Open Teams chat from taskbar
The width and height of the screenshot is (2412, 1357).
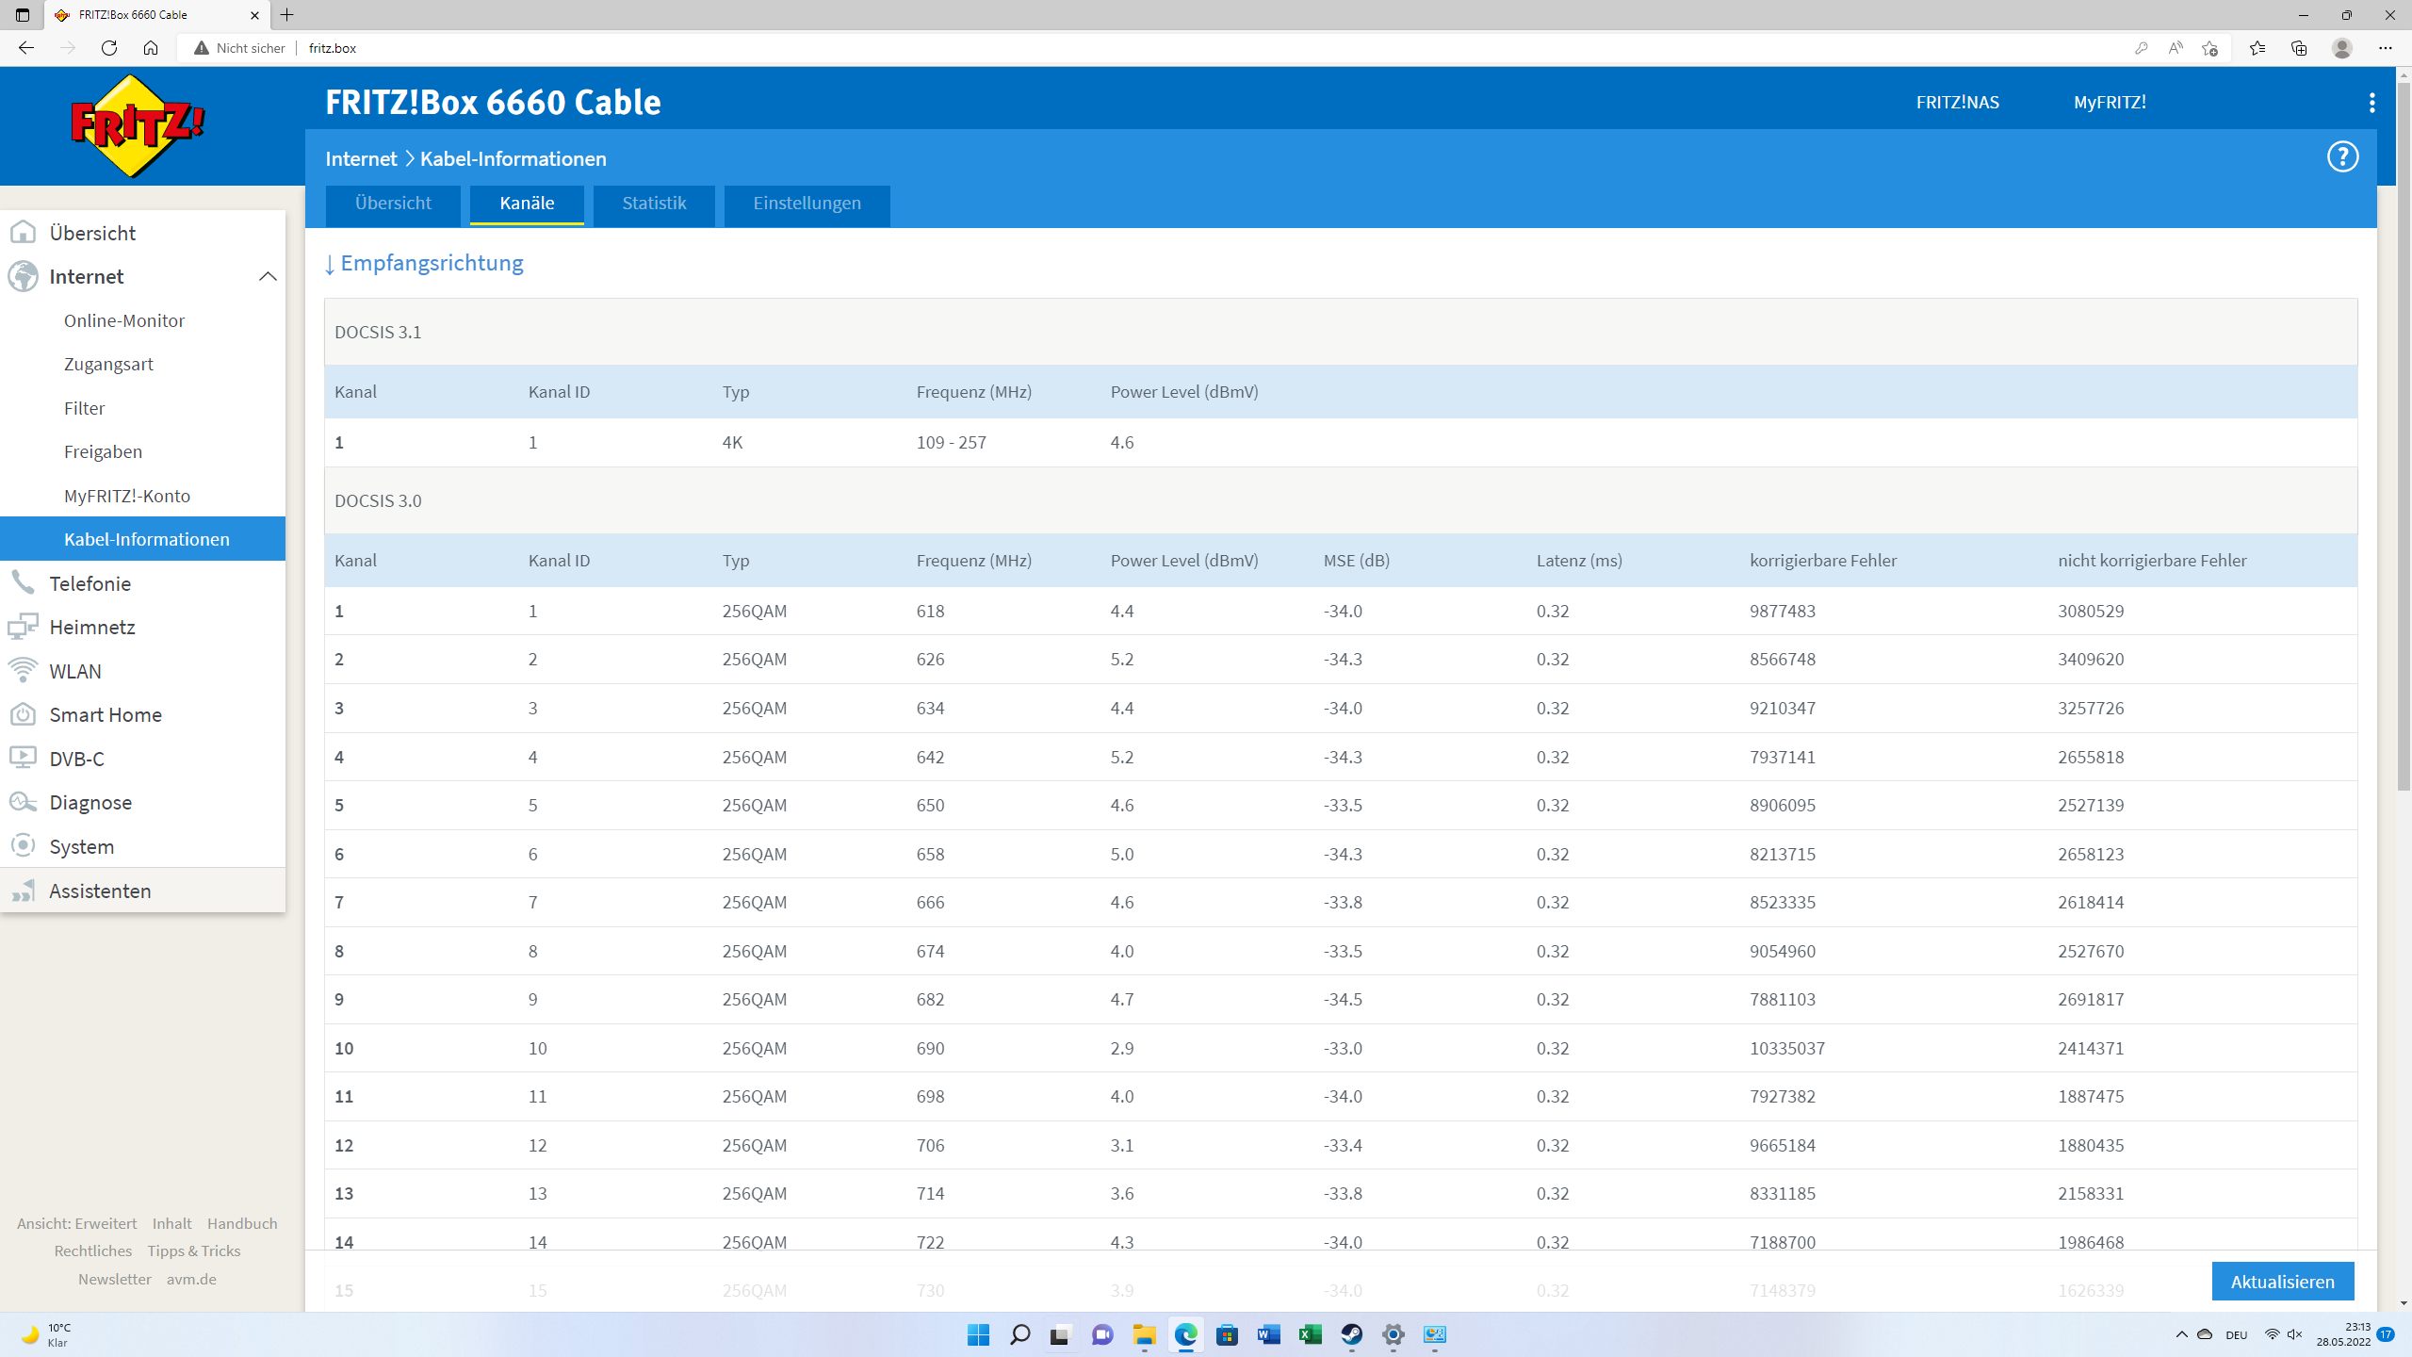[1102, 1334]
